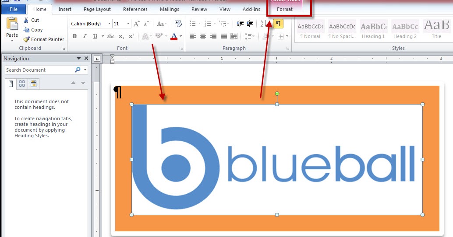Expand the Paste options arrow
453x237 pixels.
(12, 41)
